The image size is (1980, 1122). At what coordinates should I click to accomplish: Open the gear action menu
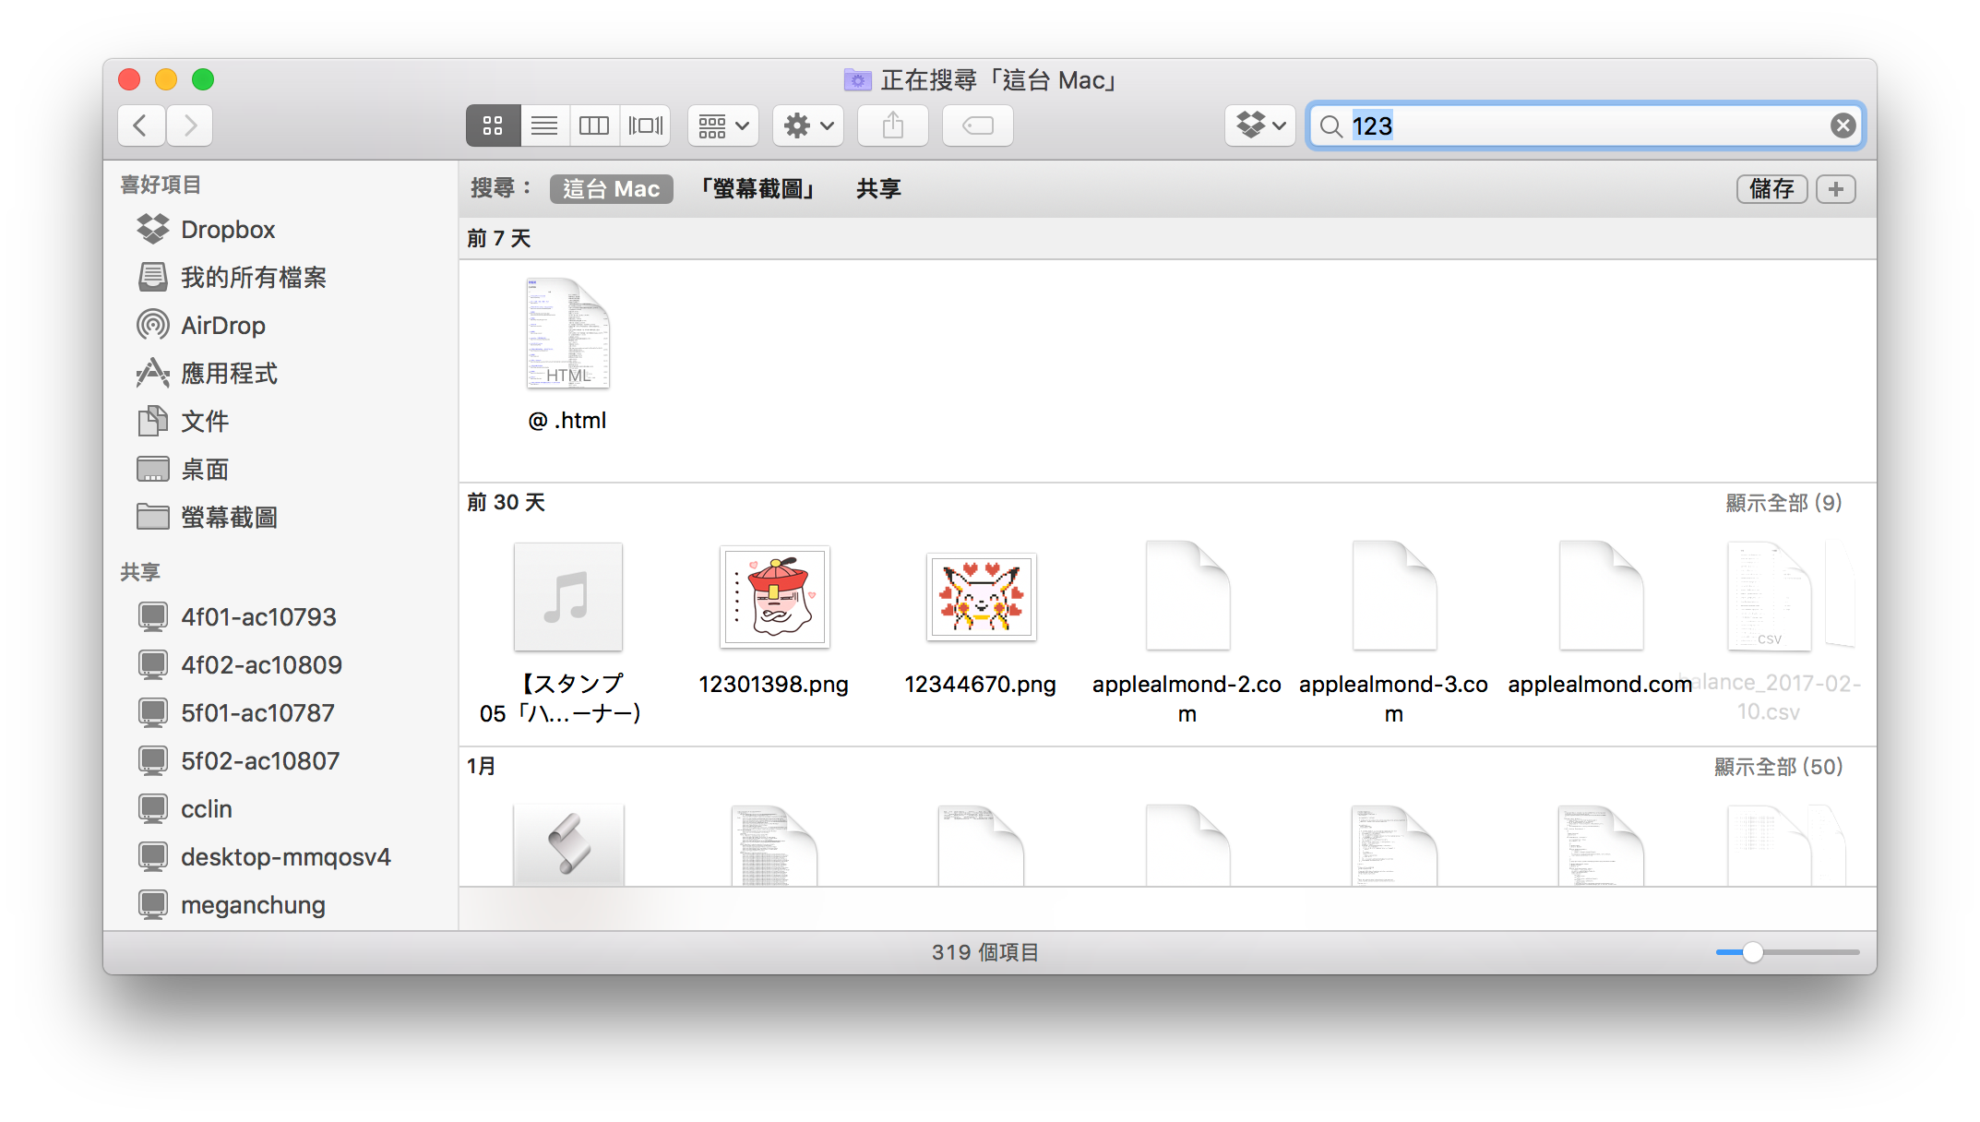pos(808,125)
